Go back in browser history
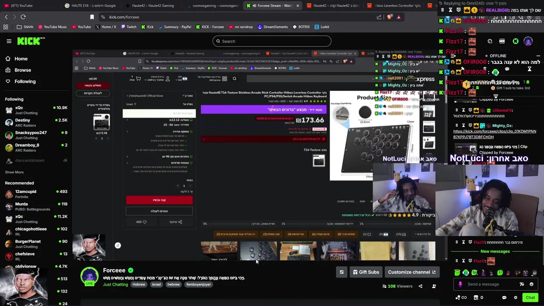544x306 pixels. [6, 17]
